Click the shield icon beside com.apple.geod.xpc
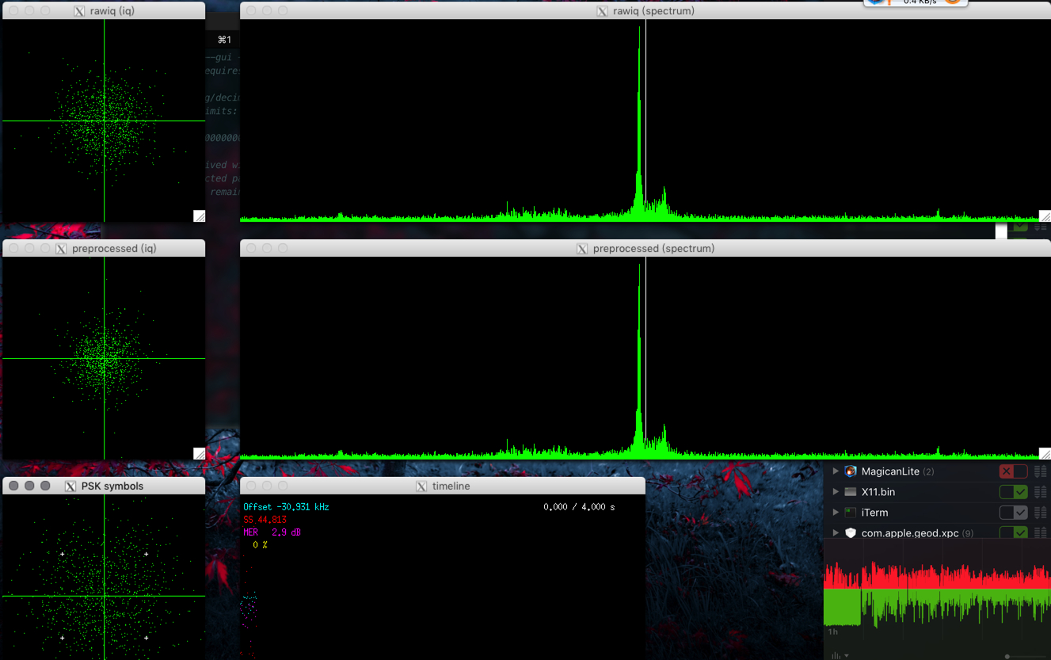This screenshot has width=1051, height=660. point(850,532)
